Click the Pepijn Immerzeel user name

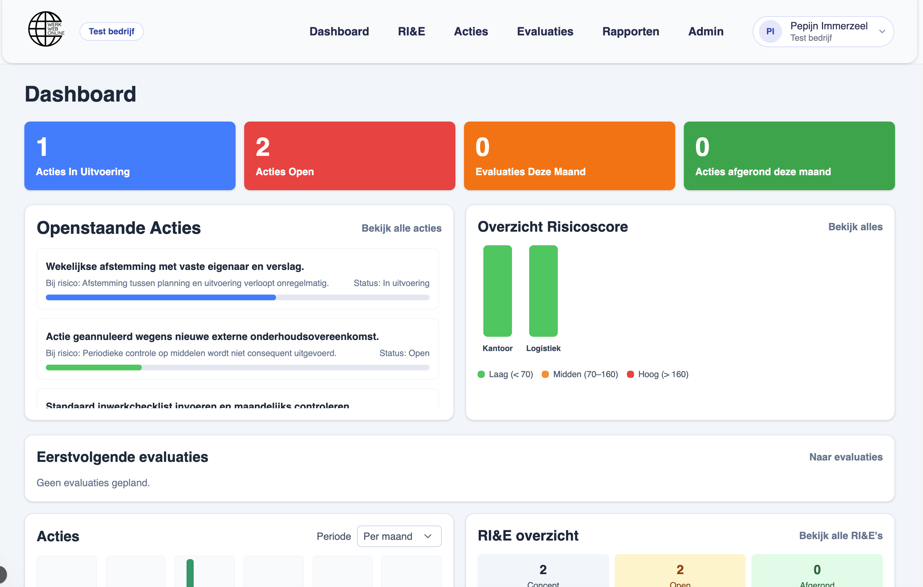(x=829, y=26)
